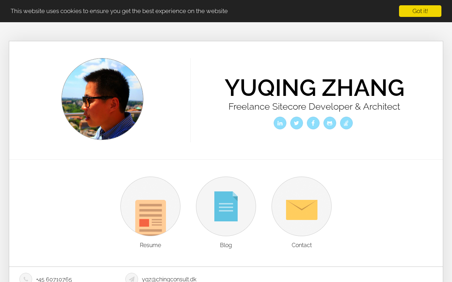This screenshot has height=282, width=452.
Task: Open the Blog text link
Action: (x=226, y=245)
